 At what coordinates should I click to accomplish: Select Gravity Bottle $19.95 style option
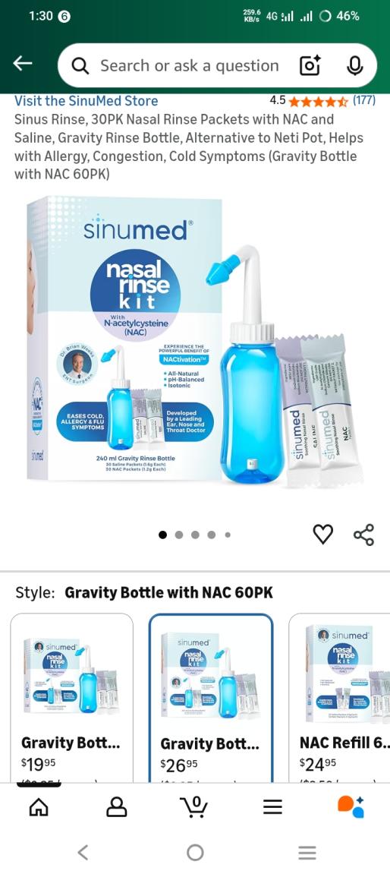pyautogui.click(x=71, y=697)
